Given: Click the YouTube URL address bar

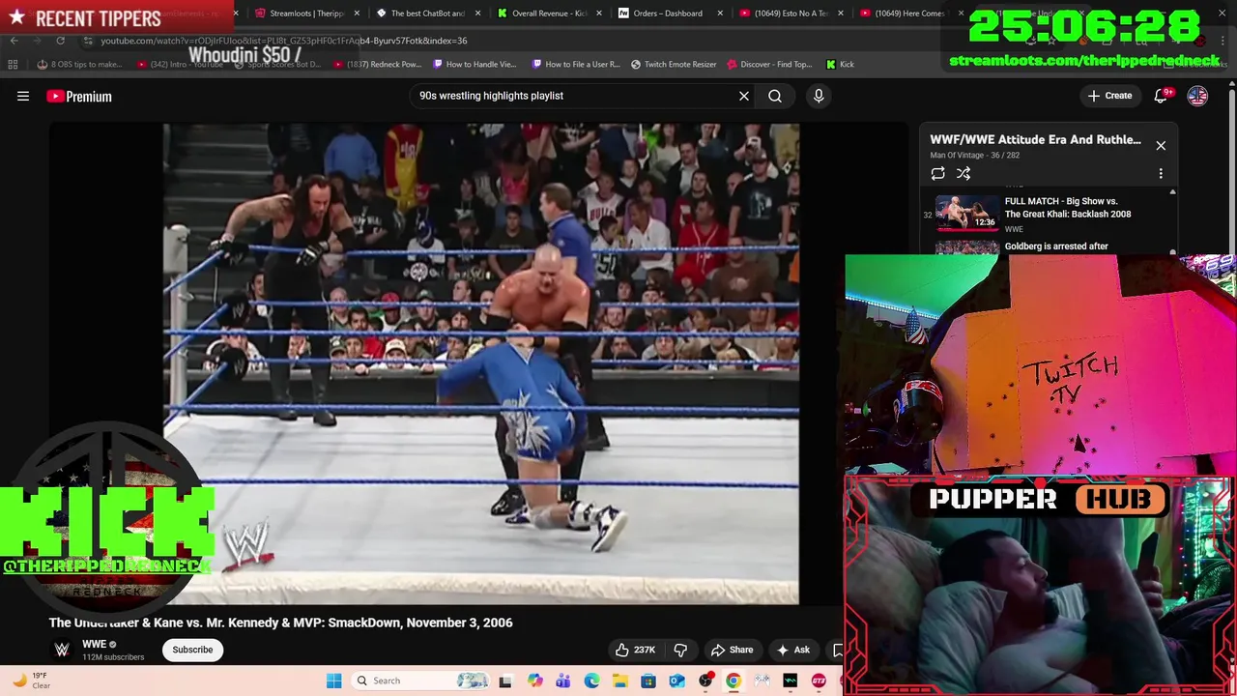Looking at the screenshot, I should [x=522, y=41].
